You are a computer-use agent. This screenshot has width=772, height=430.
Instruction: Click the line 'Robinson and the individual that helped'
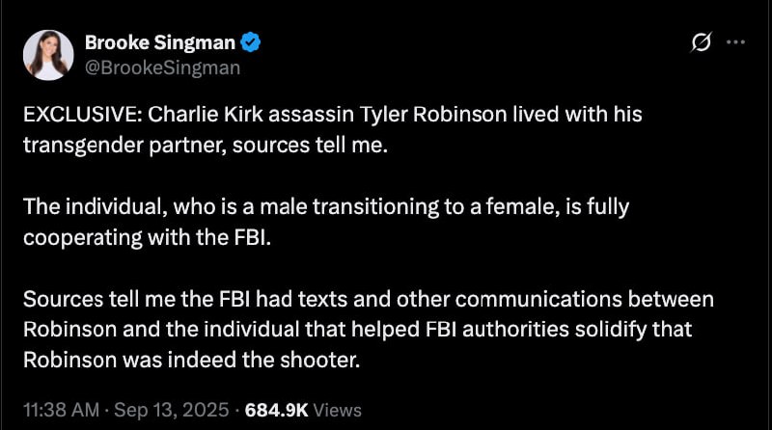357,330
